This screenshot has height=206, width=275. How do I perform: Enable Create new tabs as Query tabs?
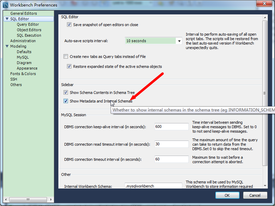[66, 57]
